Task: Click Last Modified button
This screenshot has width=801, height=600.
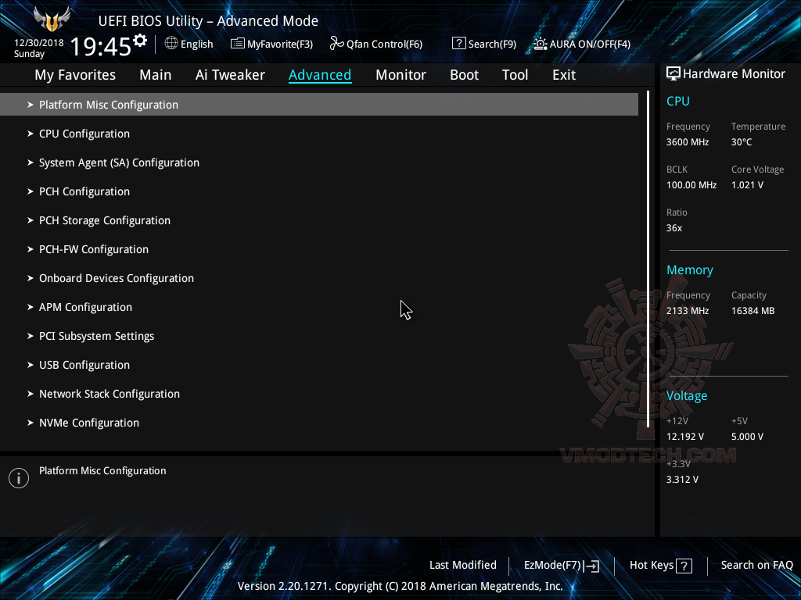Action: pyautogui.click(x=463, y=565)
